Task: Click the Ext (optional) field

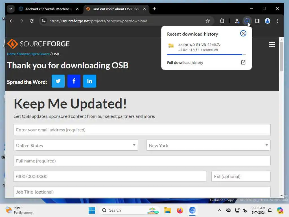Action: [x=241, y=176]
